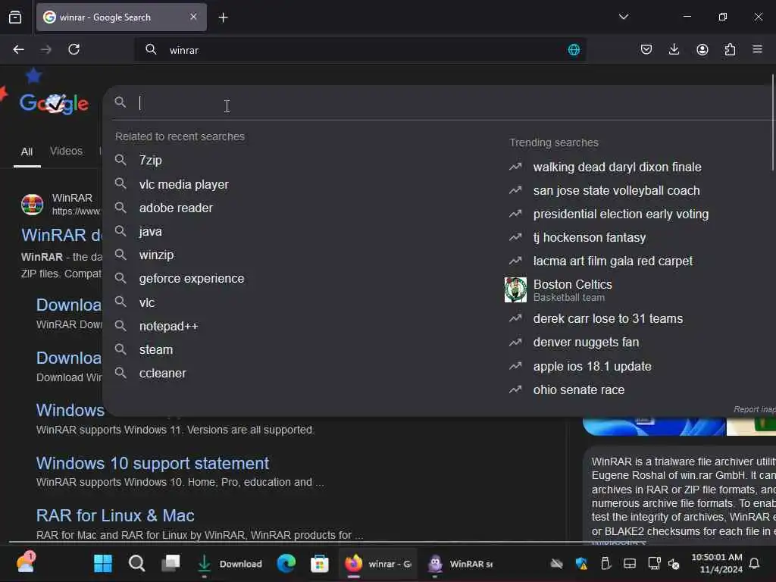Open Task View on taskbar

click(171, 563)
